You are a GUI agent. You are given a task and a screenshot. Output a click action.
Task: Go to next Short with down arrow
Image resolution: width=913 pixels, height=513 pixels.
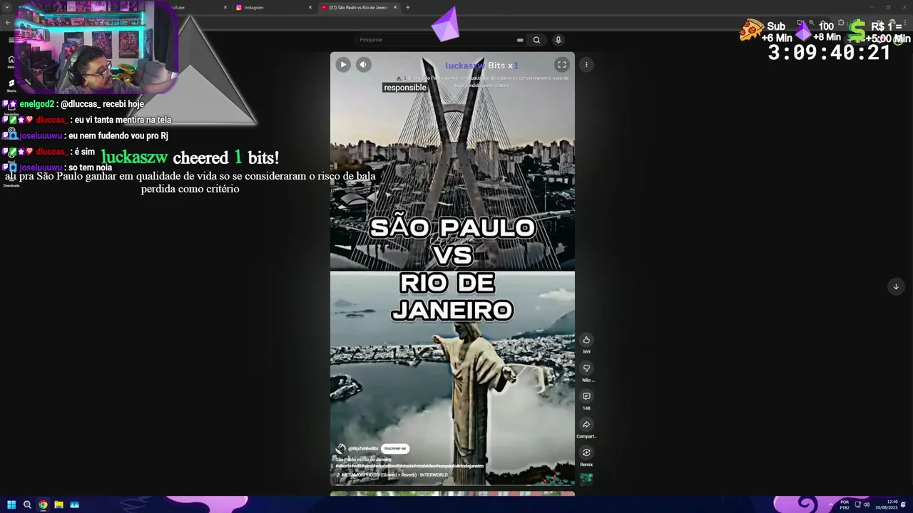[x=896, y=286]
